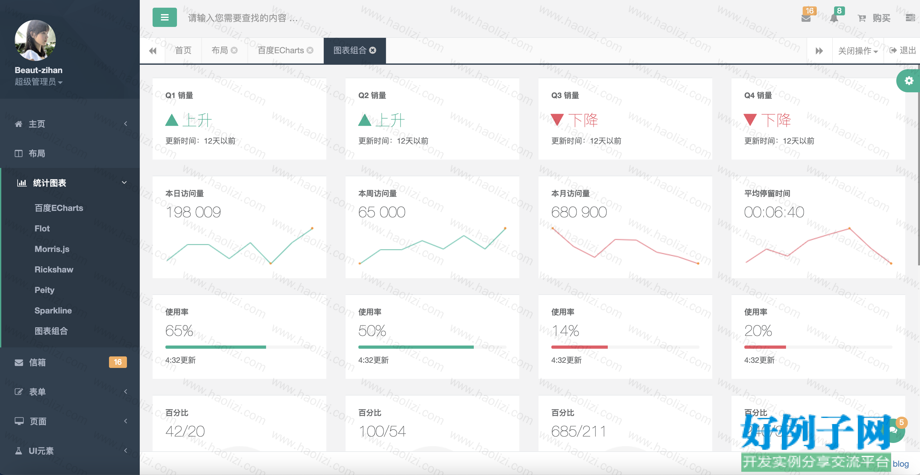920x475 pixels.
Task: Open the mail envelope notifications icon
Action: click(x=806, y=18)
